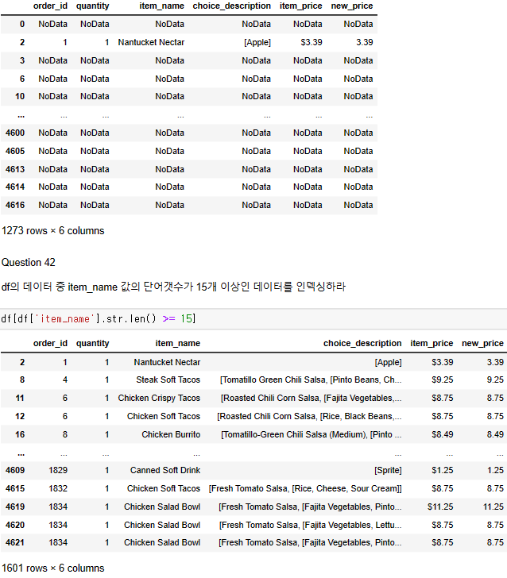Click new_price value 11.25
This screenshot has width=507, height=578.
493,507
